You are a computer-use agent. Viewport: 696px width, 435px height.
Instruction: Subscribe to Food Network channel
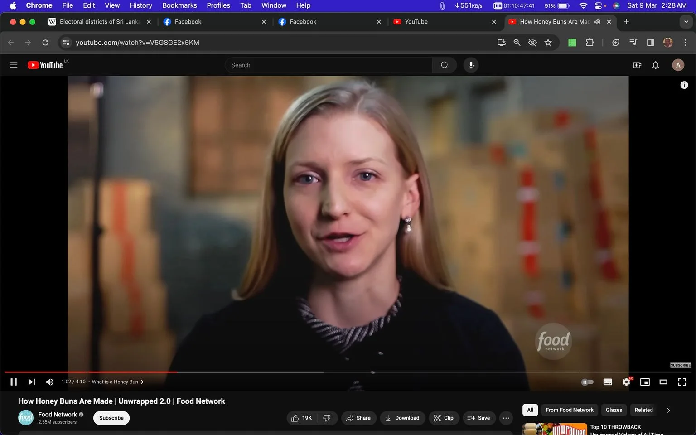click(111, 418)
